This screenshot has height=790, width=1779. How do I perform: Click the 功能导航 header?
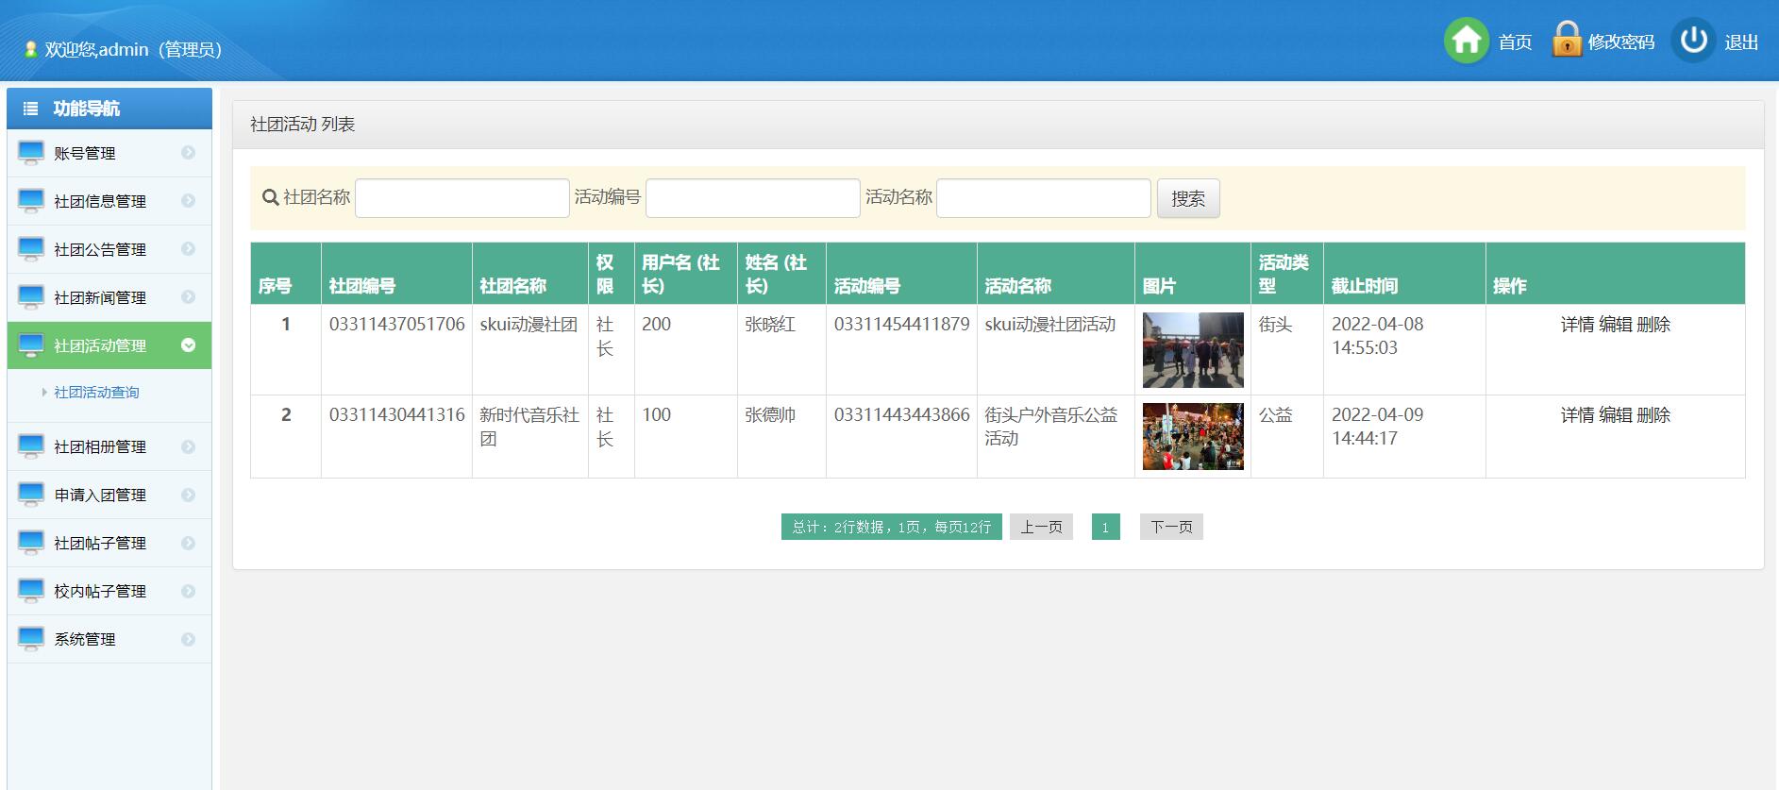[109, 109]
